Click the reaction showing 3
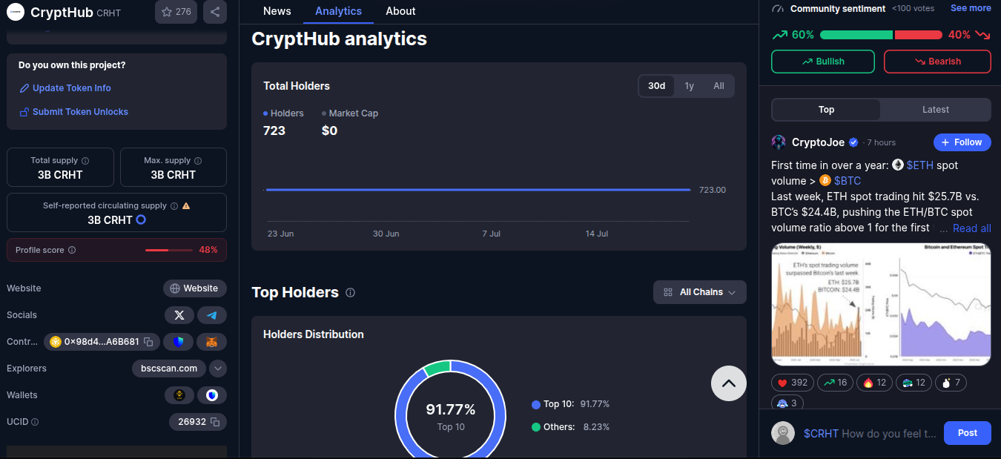 pos(787,403)
